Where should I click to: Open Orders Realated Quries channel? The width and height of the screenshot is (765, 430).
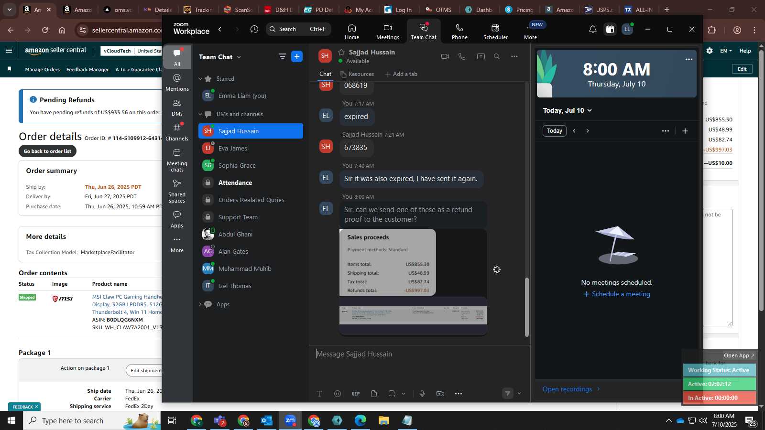point(251,200)
